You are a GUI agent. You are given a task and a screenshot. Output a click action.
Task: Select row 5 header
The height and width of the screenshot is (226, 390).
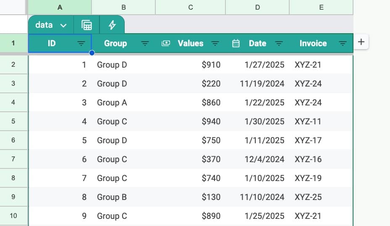(x=13, y=121)
